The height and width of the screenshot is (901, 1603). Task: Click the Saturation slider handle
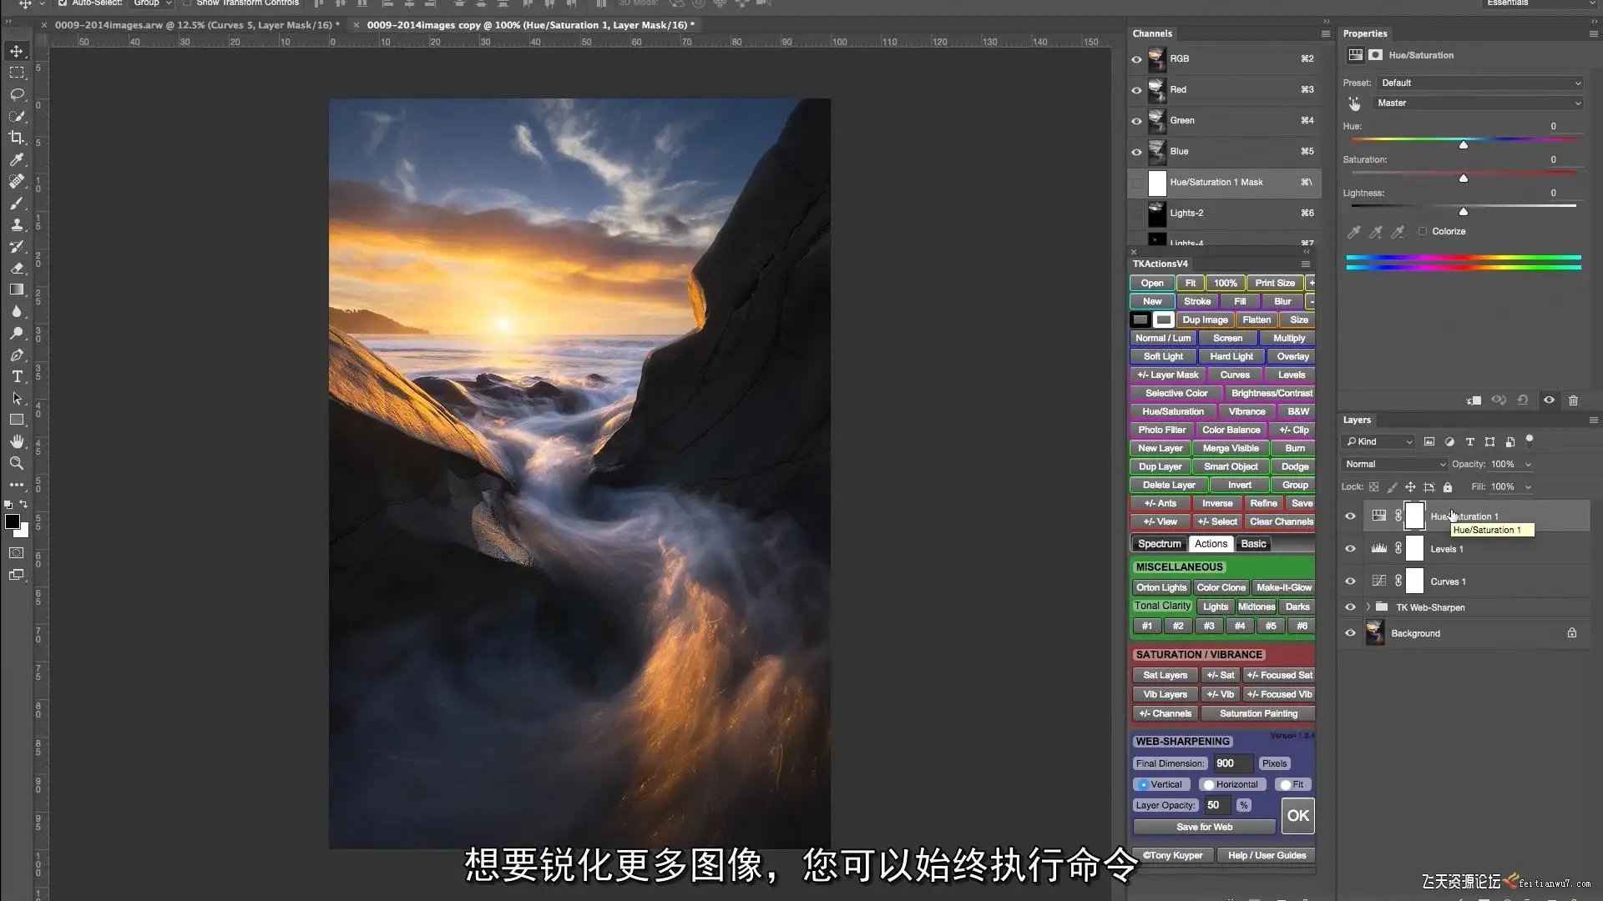[x=1463, y=179]
